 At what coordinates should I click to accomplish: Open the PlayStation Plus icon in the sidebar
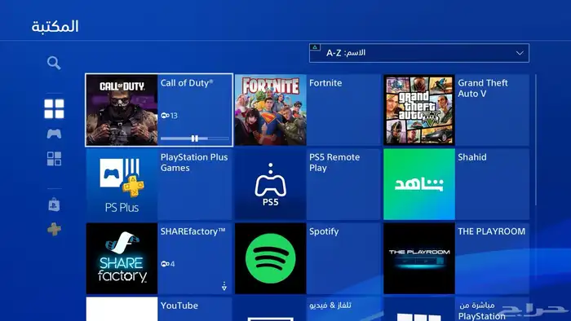[54, 230]
